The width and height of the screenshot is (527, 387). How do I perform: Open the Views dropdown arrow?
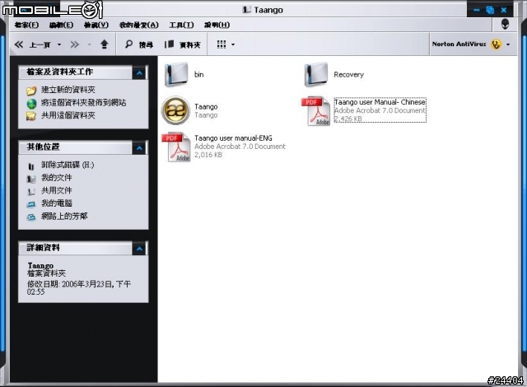coord(233,44)
